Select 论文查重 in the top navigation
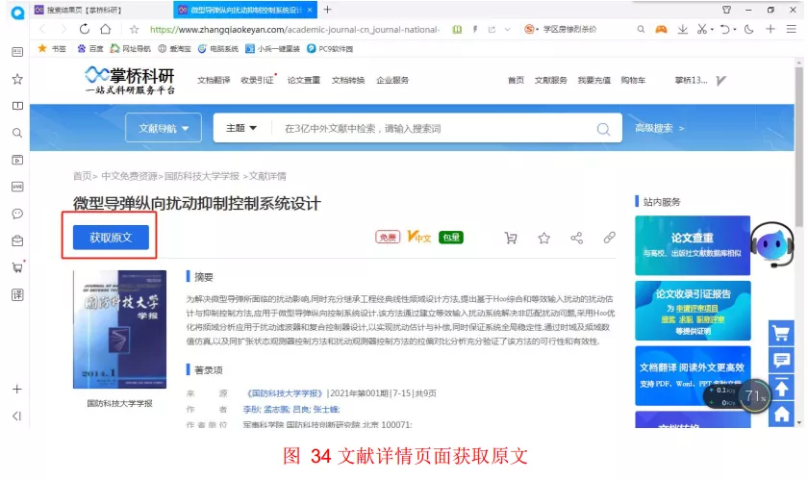 click(x=303, y=80)
